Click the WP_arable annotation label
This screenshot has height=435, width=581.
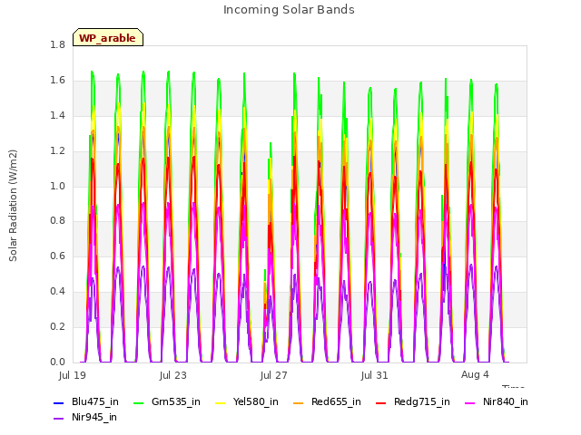(x=107, y=38)
